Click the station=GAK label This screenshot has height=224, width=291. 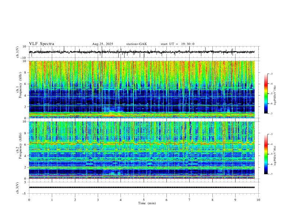coord(136,44)
